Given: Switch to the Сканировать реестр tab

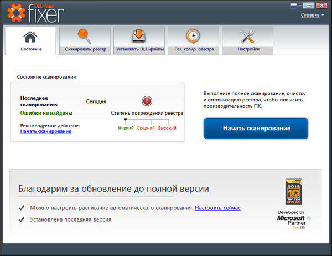Looking at the screenshot, I should (x=85, y=40).
